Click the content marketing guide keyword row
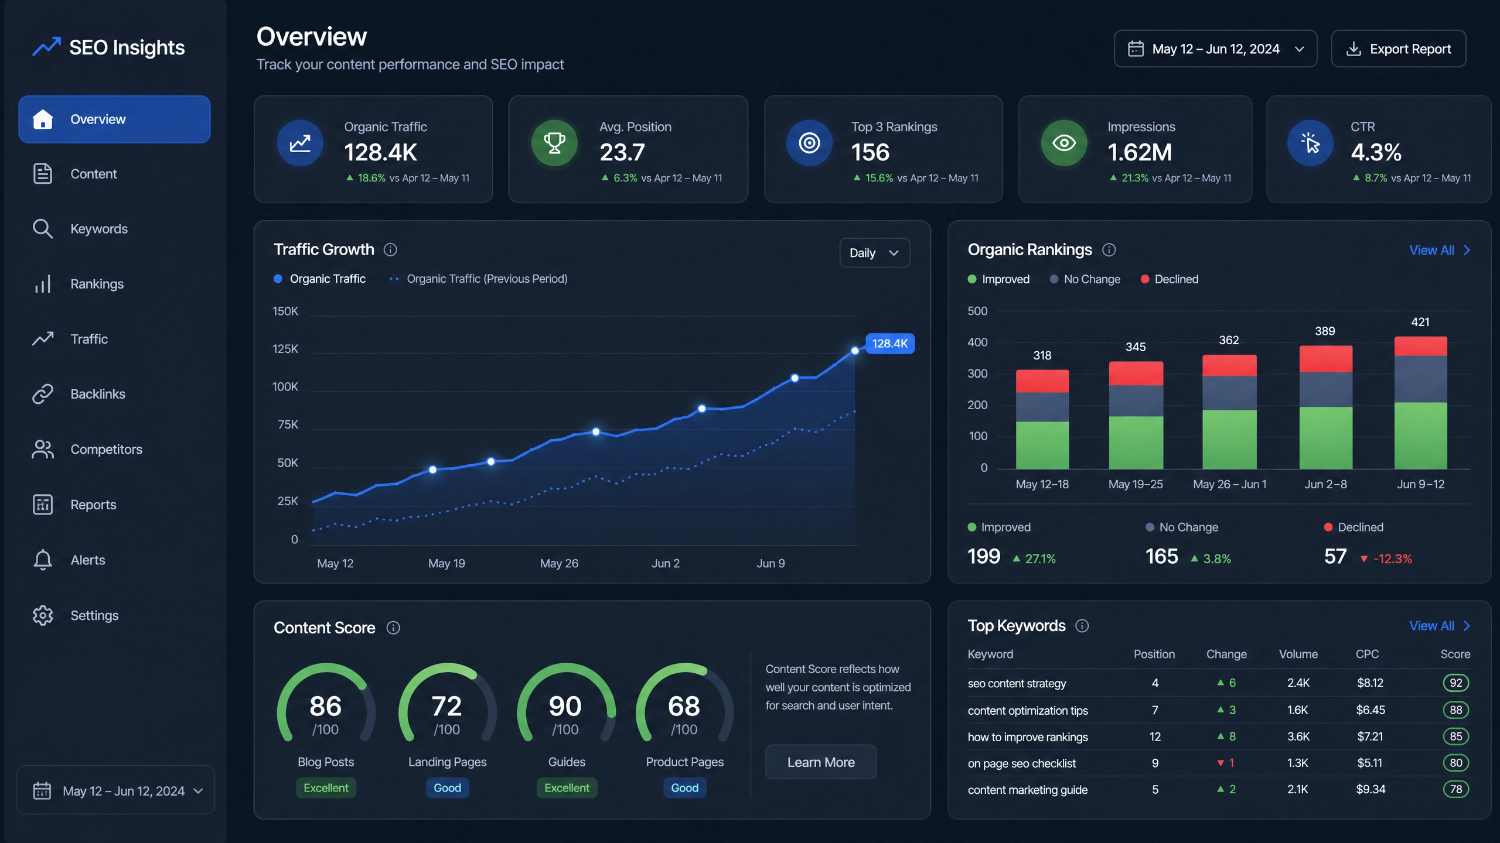 pyautogui.click(x=1219, y=790)
